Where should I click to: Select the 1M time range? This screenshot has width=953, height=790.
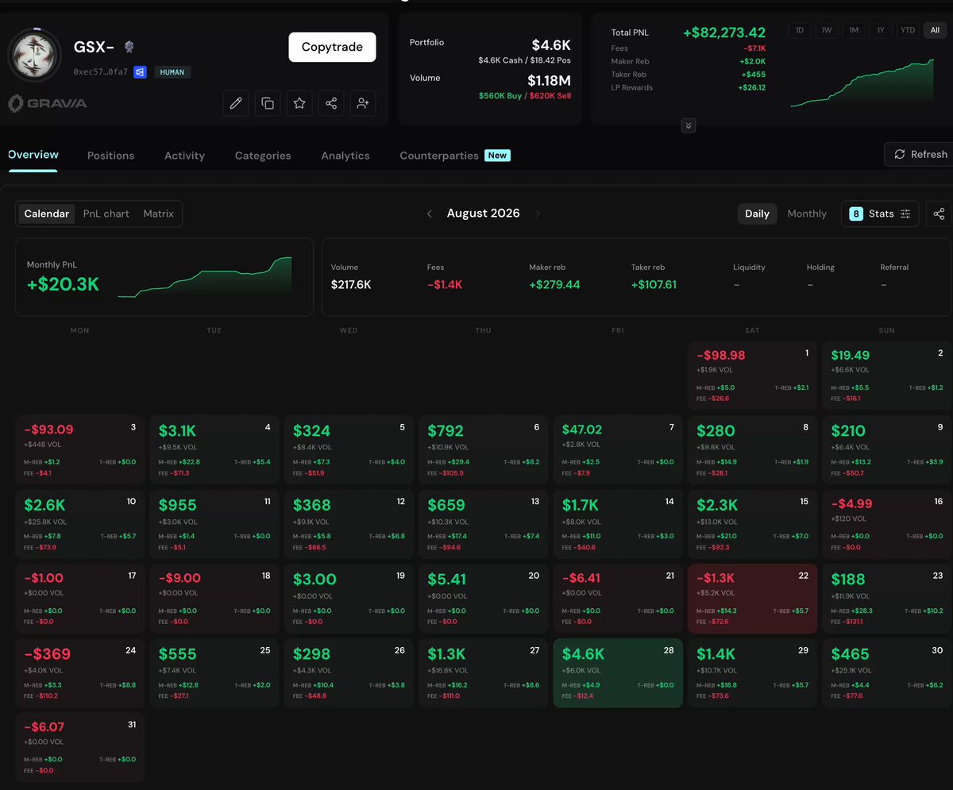854,30
